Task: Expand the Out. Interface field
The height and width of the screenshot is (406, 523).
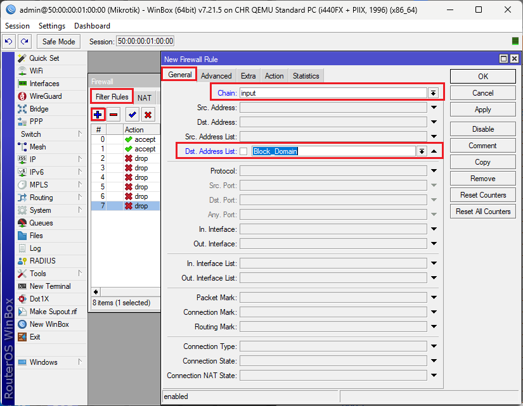Action: [434, 244]
